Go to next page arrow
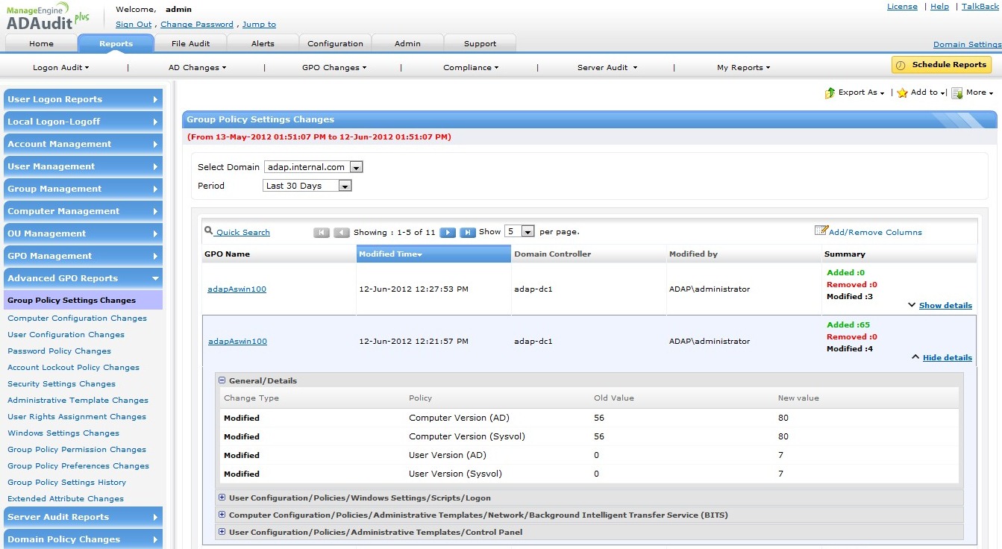The height and width of the screenshot is (549, 1002). tap(448, 232)
